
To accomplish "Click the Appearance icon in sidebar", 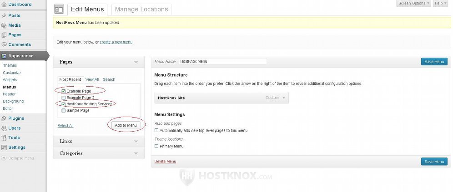I will (x=4, y=56).
